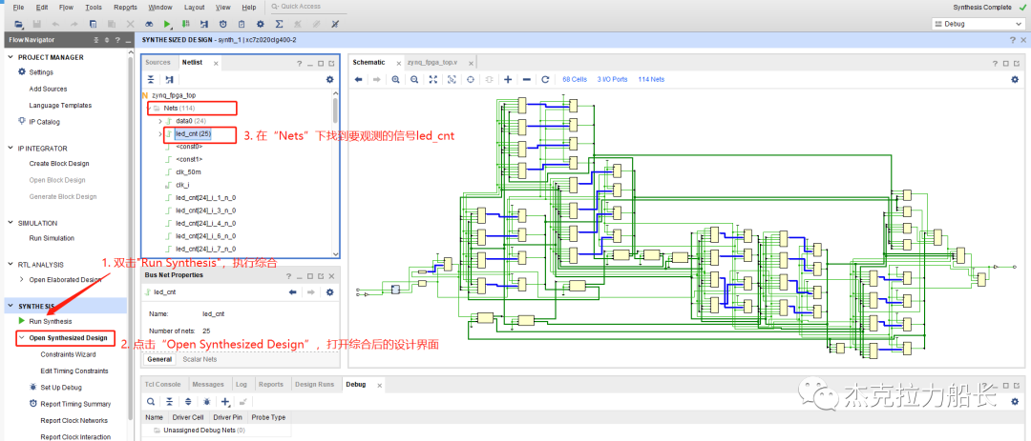Collapse the PROJECT MANAGER section
This screenshot has width=1031, height=441.
click(11, 57)
